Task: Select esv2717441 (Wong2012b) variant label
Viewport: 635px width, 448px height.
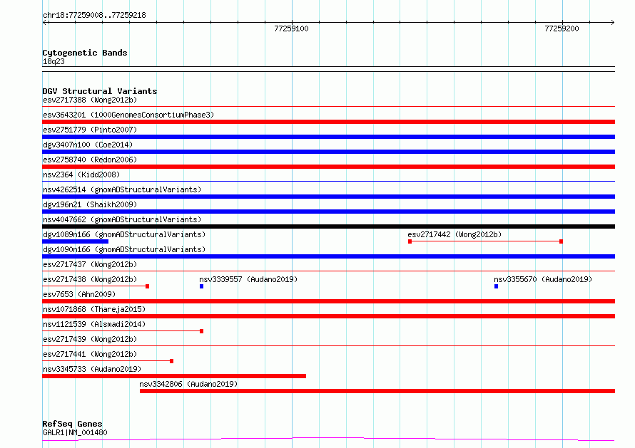Action: pyautogui.click(x=90, y=354)
